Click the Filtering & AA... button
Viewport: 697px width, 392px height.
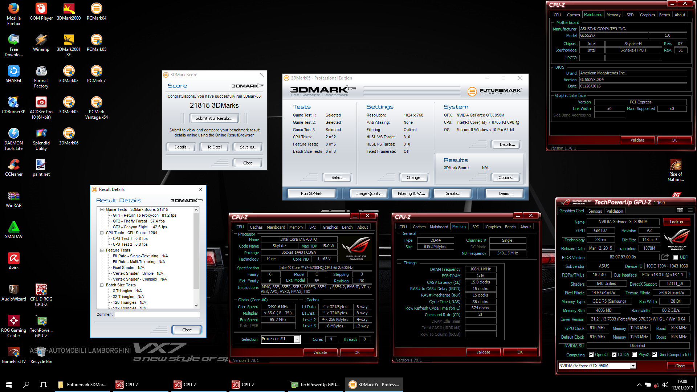click(411, 193)
